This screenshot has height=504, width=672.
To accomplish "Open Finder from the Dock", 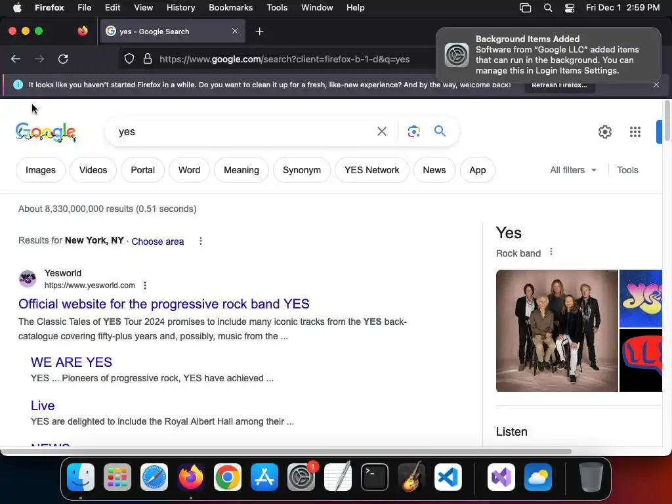I will [81, 477].
